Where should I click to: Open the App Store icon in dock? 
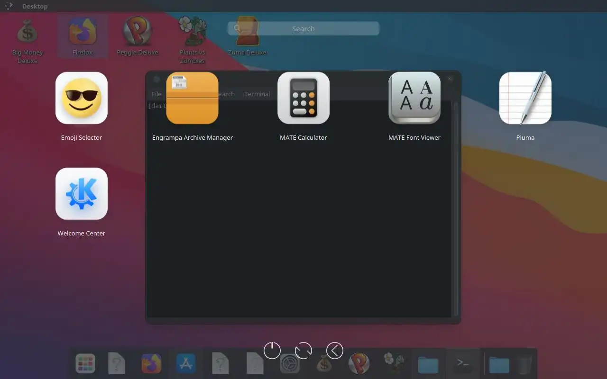[186, 364]
